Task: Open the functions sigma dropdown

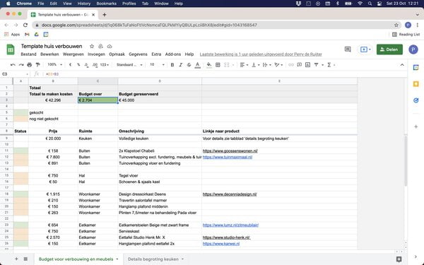Action: tap(331, 65)
